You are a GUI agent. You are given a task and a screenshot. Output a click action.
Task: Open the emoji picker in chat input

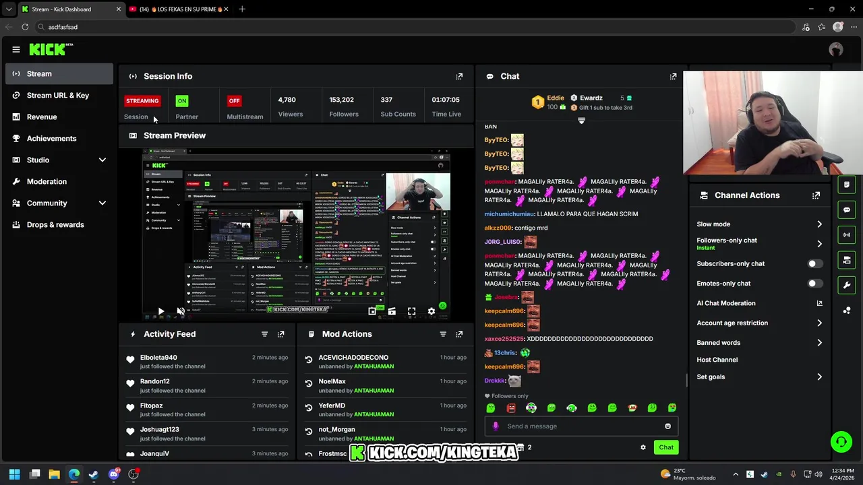coord(667,426)
